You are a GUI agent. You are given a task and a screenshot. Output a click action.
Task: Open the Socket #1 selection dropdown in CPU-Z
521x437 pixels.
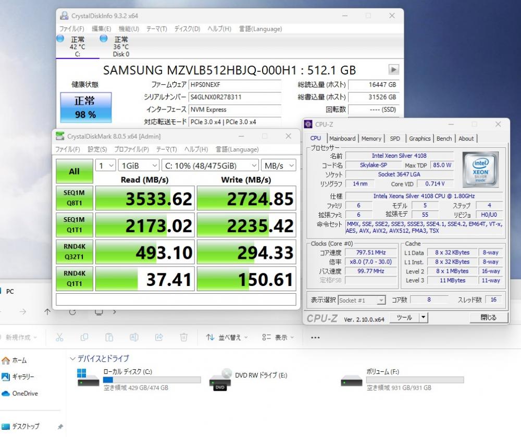(362, 300)
